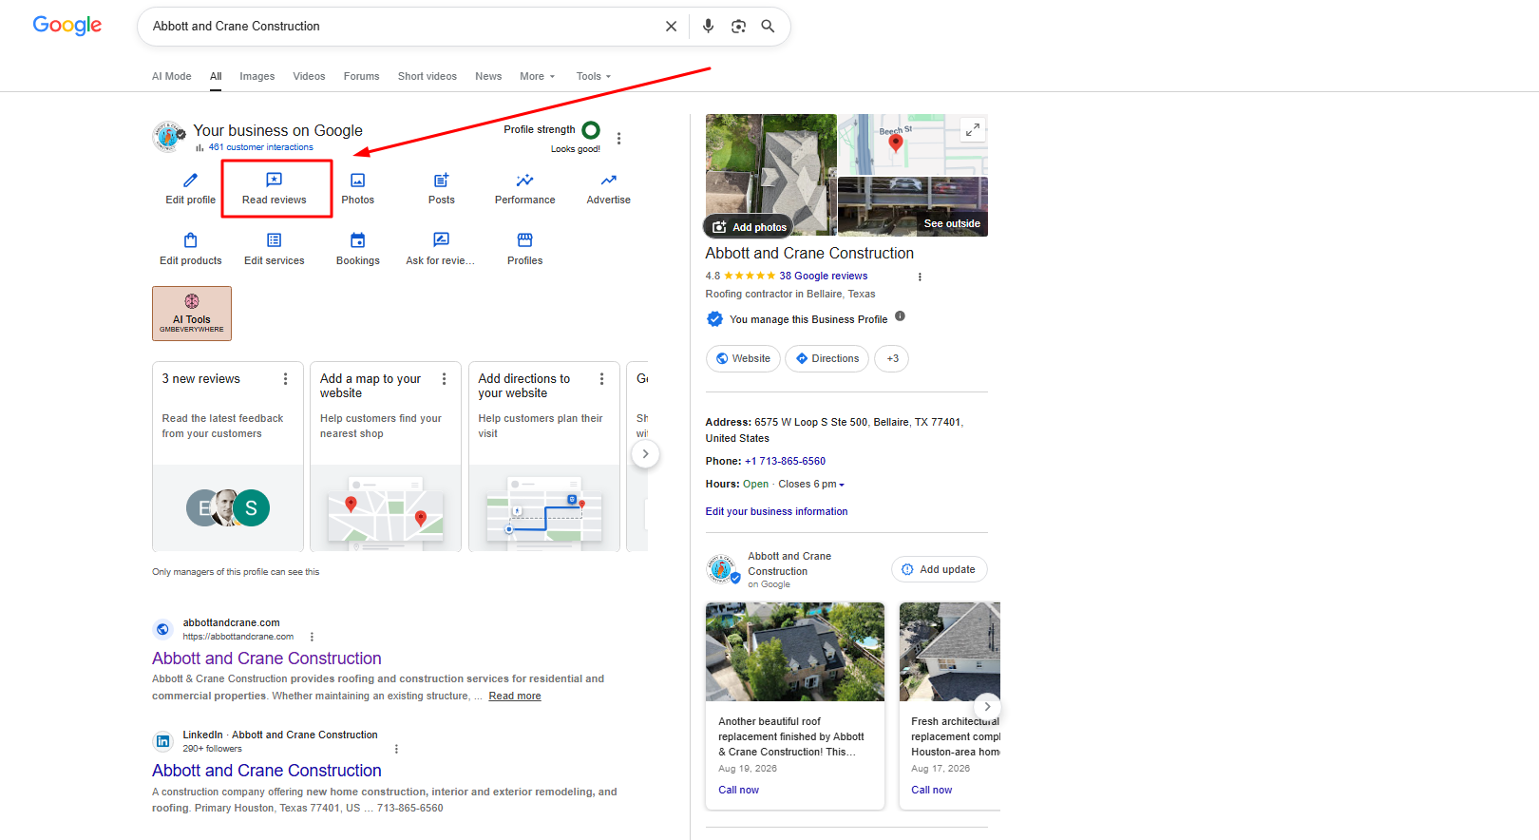Open AI Tools GMBEverywhere button
Screen dimensions: 1539x840
pos(192,314)
